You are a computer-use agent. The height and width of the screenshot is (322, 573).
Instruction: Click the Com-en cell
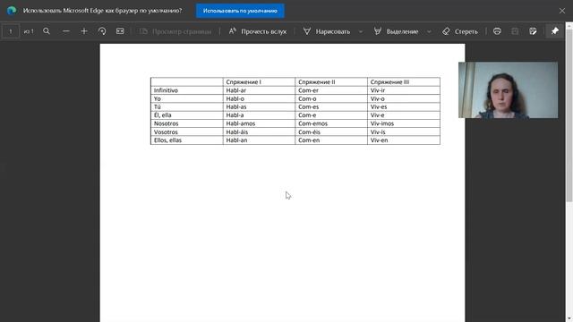(x=331, y=140)
